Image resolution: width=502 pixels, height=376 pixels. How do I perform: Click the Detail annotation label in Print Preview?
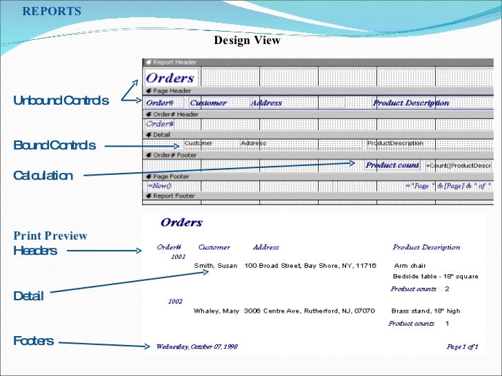coord(28,296)
